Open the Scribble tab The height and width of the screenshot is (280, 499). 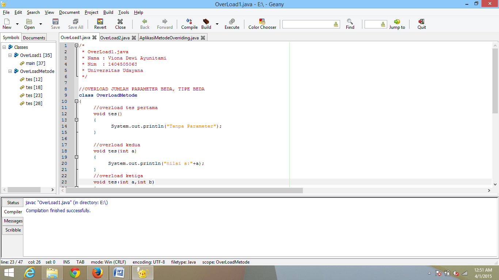pos(13,230)
